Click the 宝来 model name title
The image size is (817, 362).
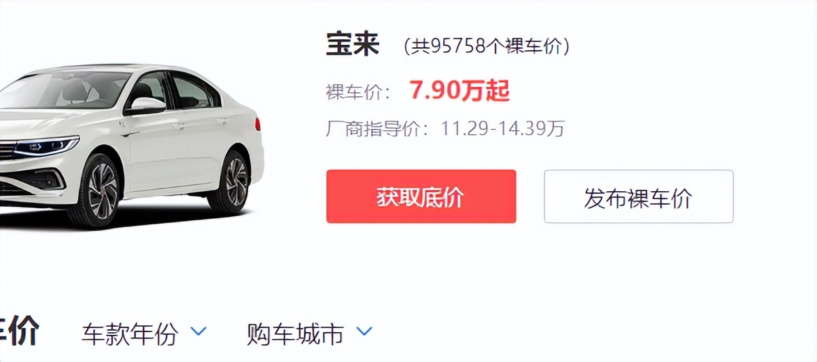click(x=353, y=45)
